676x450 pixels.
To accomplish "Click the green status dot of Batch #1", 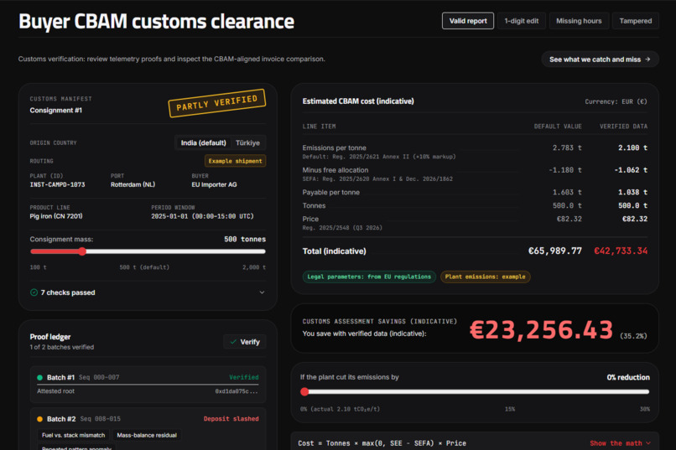I will tap(39, 378).
